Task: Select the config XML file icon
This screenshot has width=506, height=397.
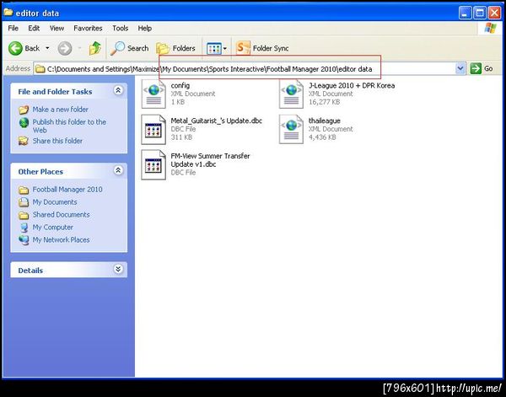Action: click(x=153, y=94)
